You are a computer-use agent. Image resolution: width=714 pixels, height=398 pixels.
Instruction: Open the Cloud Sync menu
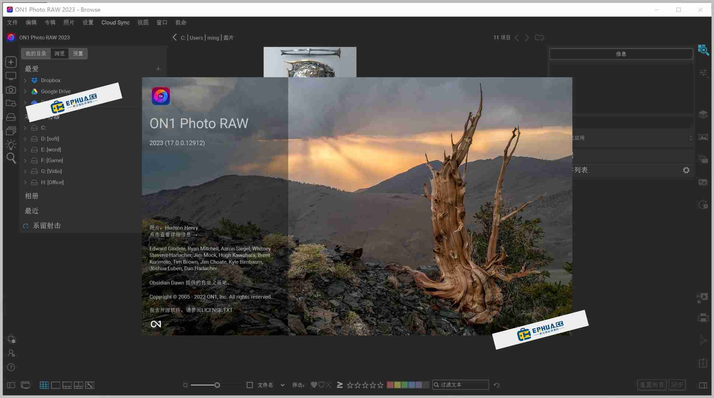coord(115,22)
